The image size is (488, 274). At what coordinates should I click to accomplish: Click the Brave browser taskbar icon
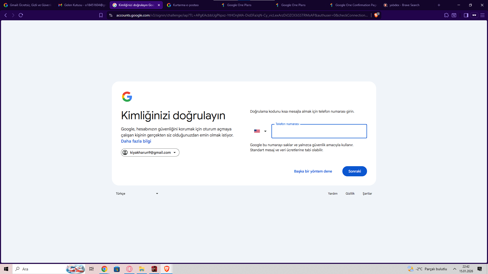166,269
